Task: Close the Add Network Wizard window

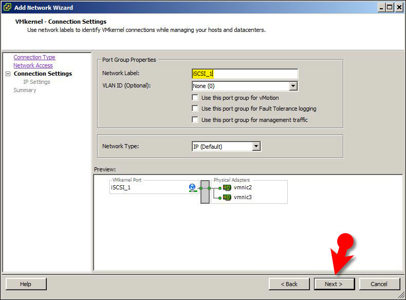Action: click(399, 7)
